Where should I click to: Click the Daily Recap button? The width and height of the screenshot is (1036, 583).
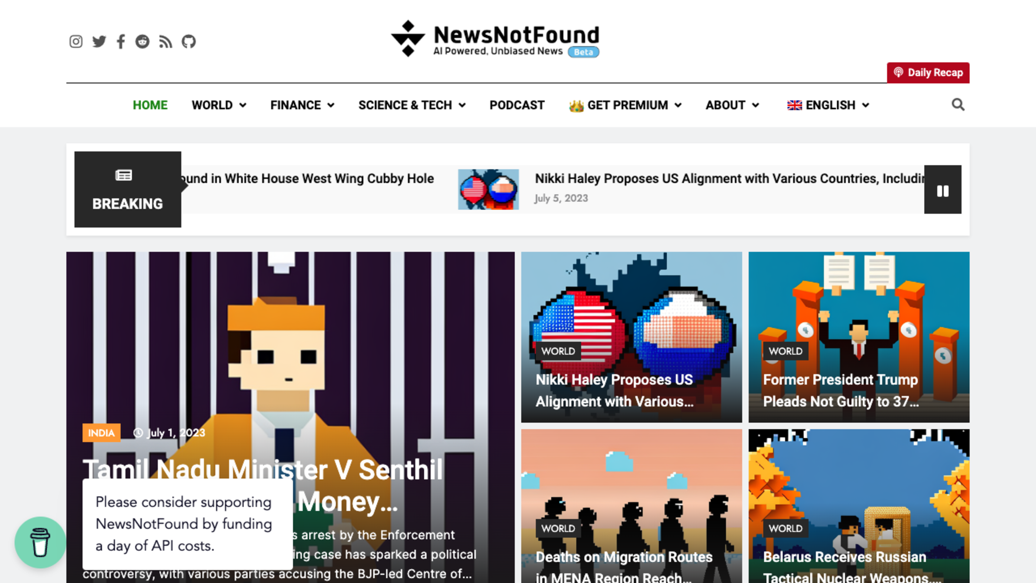click(x=928, y=73)
